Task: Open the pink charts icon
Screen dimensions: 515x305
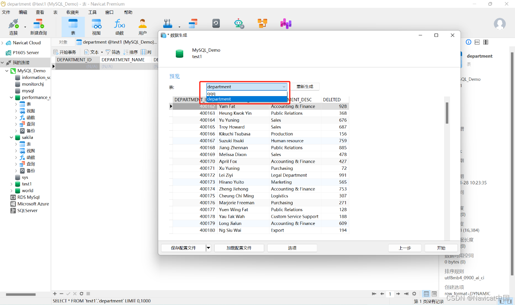Action: pos(286,24)
